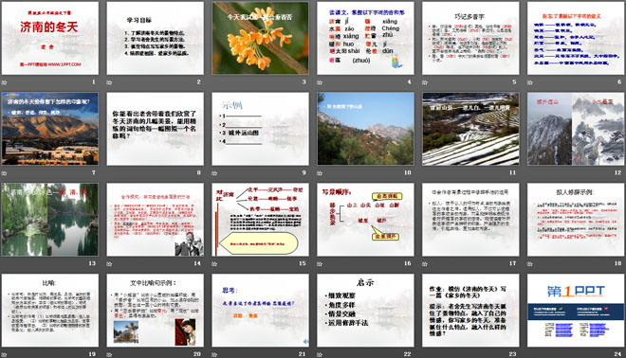Select slide 23 '作业' homework thumbnail
Viewport: 626px width, 358px height.
tap(470, 310)
